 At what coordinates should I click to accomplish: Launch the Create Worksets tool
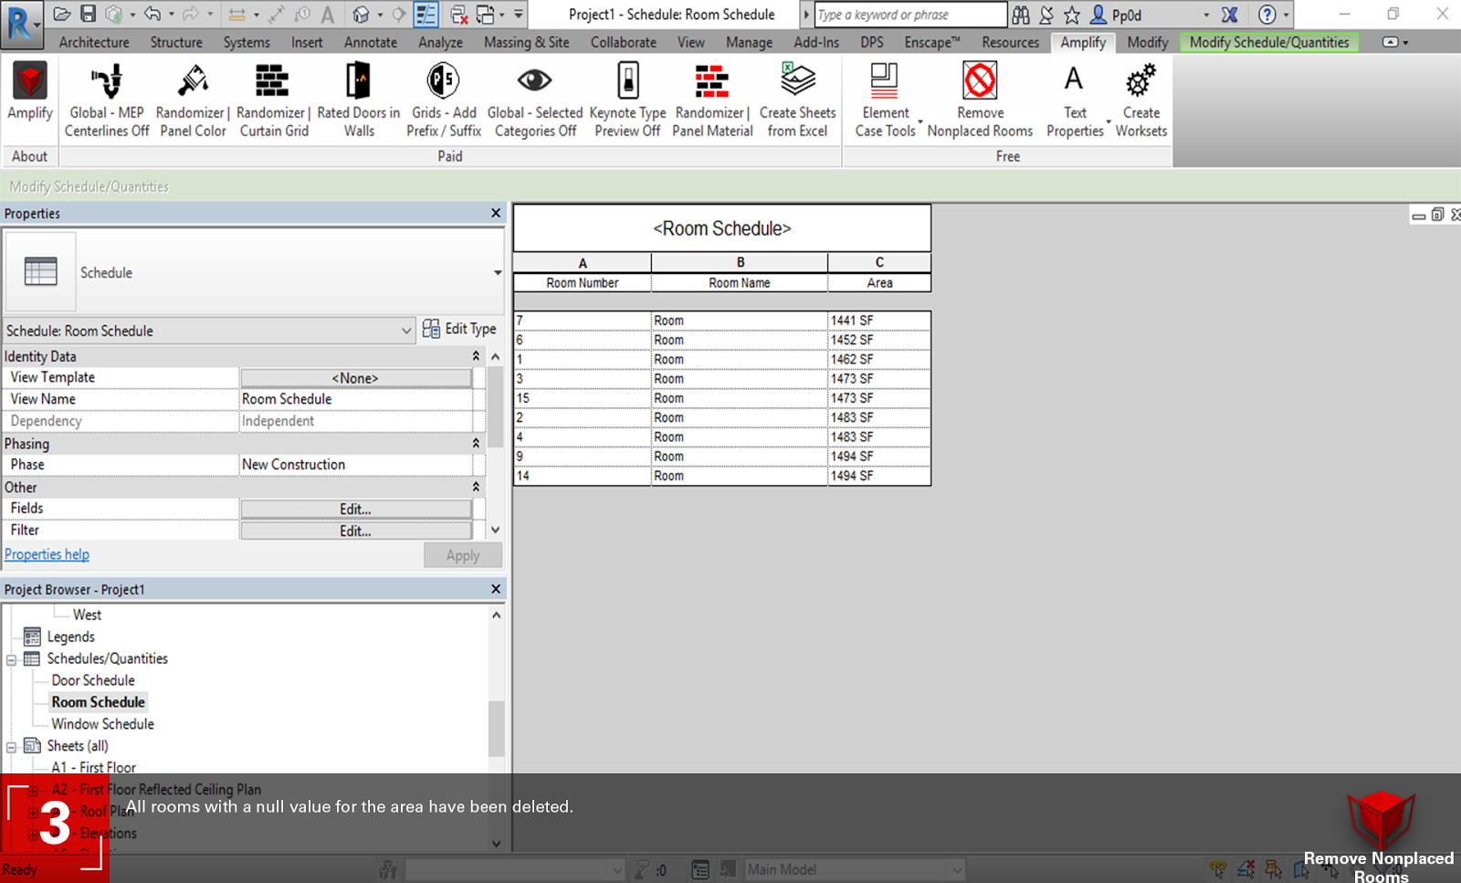point(1140,96)
